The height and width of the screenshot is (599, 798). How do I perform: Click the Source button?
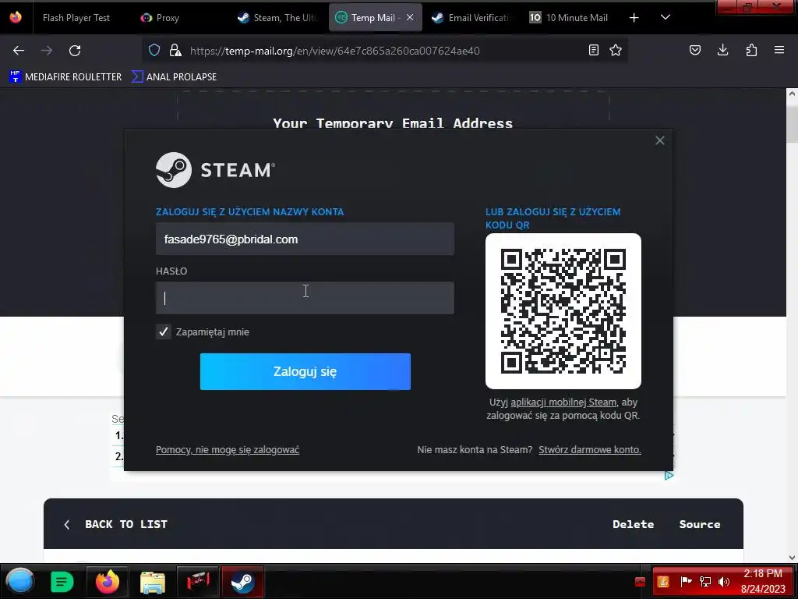(x=700, y=524)
